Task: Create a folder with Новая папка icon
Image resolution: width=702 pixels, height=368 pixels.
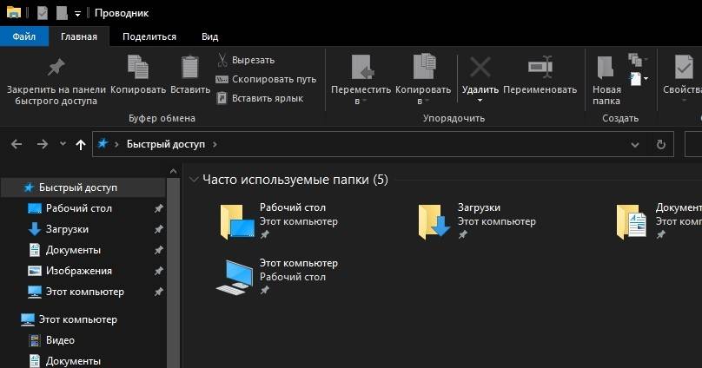Action: click(x=606, y=67)
